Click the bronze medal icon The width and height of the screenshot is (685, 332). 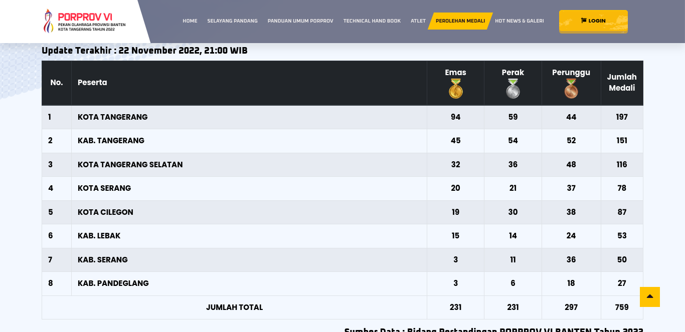click(x=571, y=89)
